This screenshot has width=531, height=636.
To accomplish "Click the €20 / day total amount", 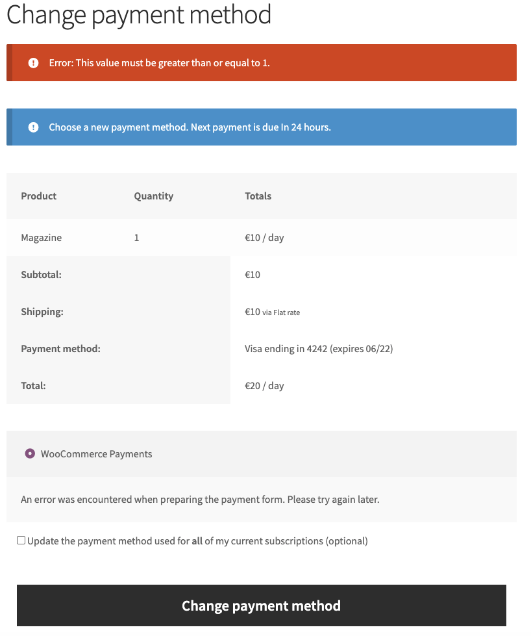I will point(262,385).
